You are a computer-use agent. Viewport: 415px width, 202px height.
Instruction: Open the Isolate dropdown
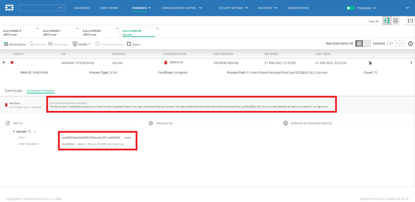pos(81,44)
